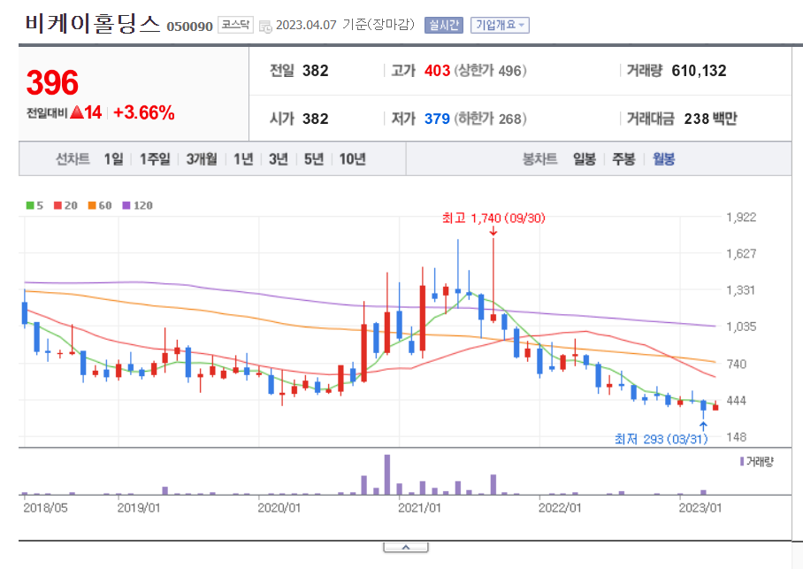Click the 전일 value 382

point(316,71)
